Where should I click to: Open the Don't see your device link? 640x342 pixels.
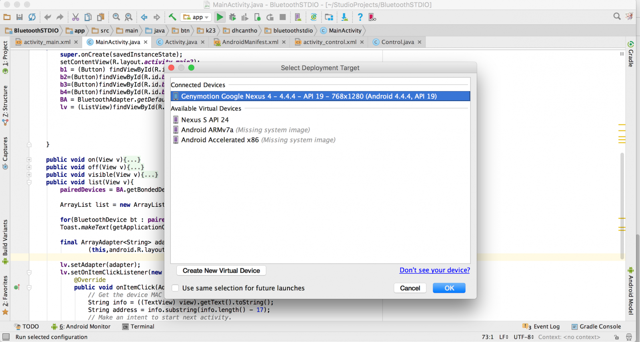pyautogui.click(x=435, y=270)
